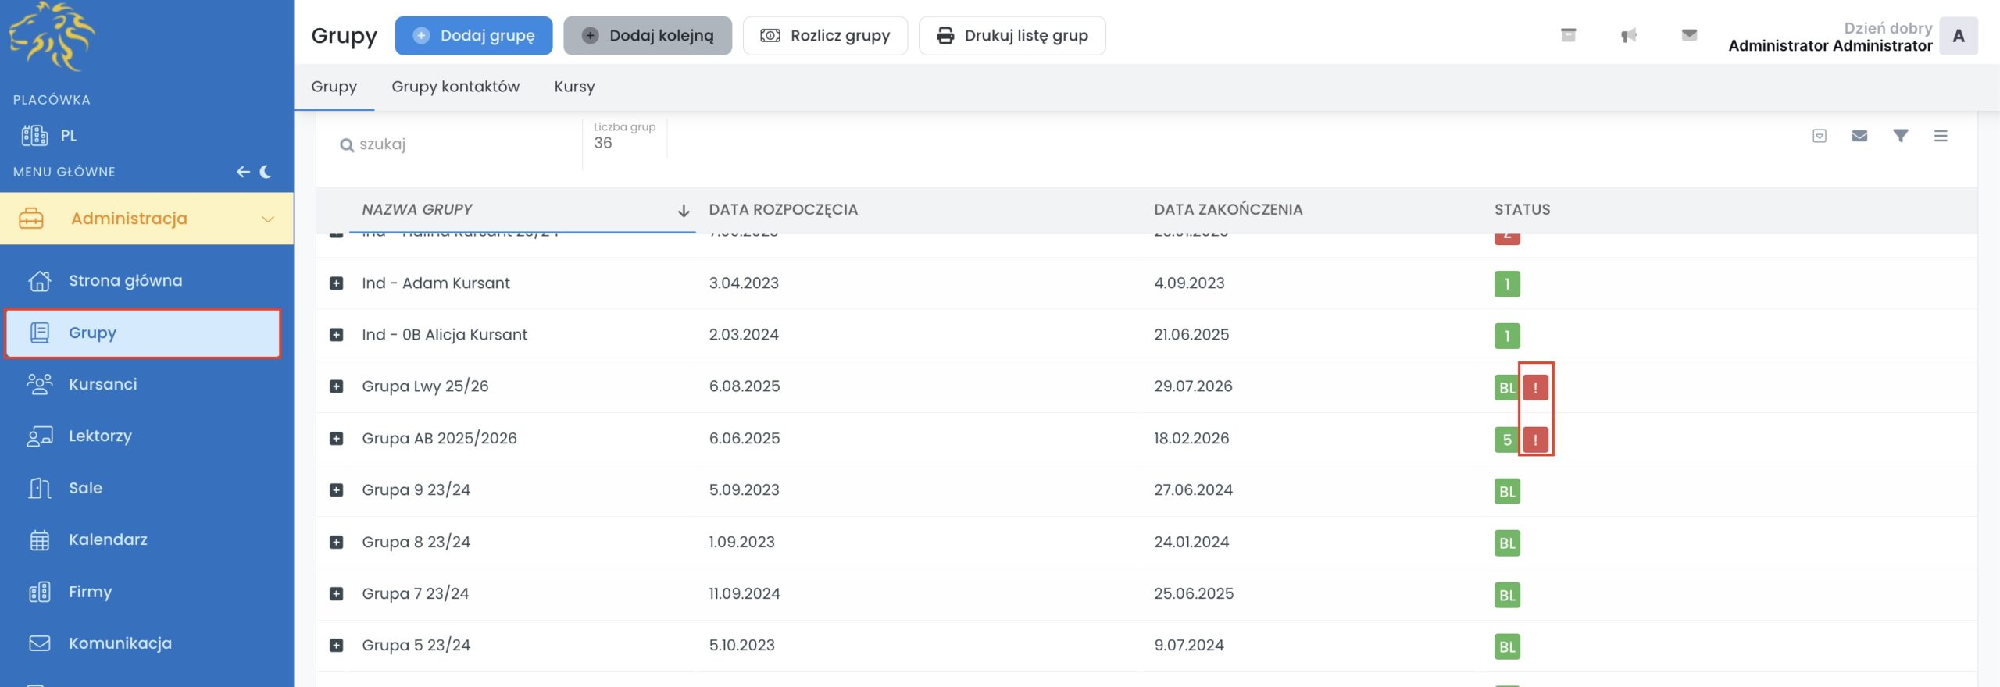Click the Dodaj grupę button
The height and width of the screenshot is (687, 2000).
coord(473,36)
